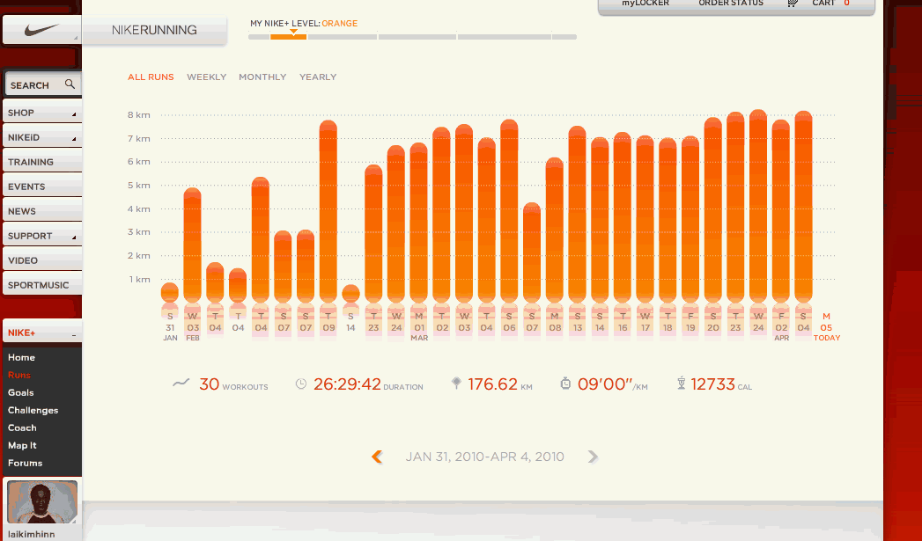This screenshot has height=541, width=922.
Task: Click the Nike swoosh logo
Action: (x=41, y=29)
